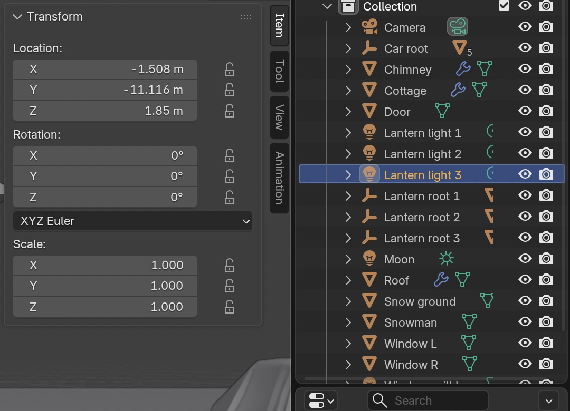Screen dimensions: 570x411
Task: Click the Car root empty icon
Action: 369,48
